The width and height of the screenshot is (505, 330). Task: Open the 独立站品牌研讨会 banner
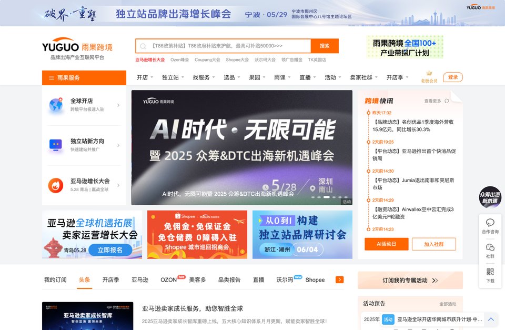302,235
